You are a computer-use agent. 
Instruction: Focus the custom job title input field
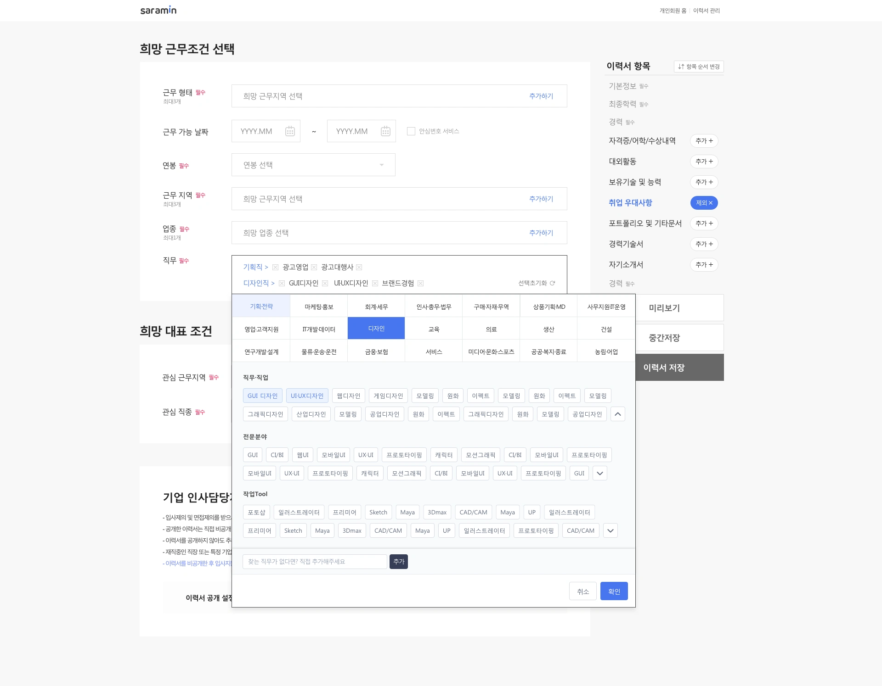(x=315, y=562)
